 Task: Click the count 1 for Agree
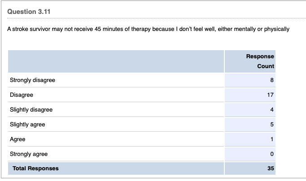click(x=272, y=139)
